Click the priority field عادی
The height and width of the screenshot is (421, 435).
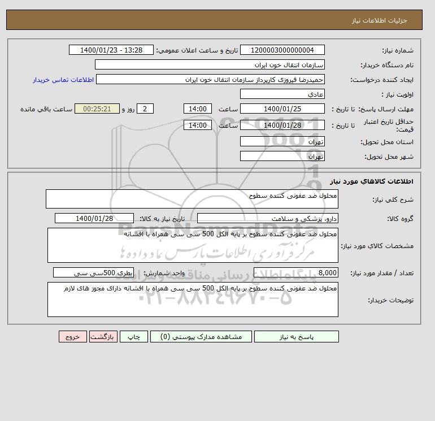tap(282, 94)
